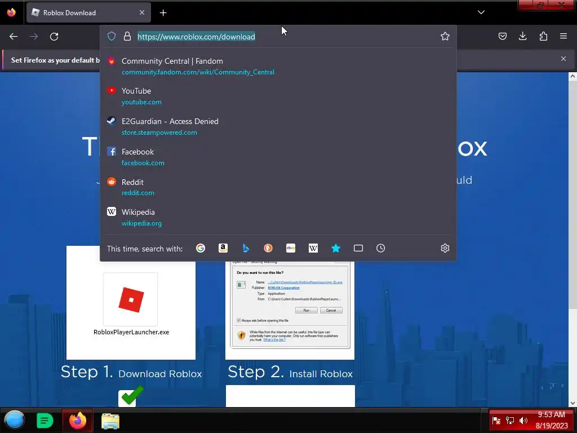View site security via padlock icon
Viewport: 577px width, 433px height.
point(127,36)
